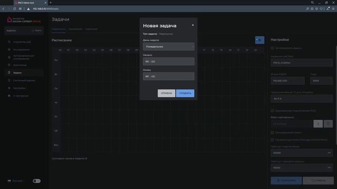337x189 pixels.
Task: Click the Задачи sidebar icon
Action: [x=9, y=72]
